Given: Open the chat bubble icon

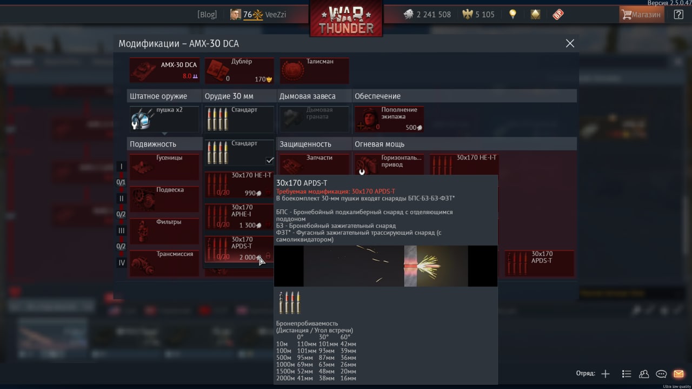Looking at the screenshot, I should (661, 374).
